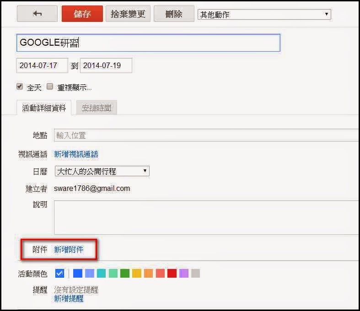Choose the turquoise event color

pyautogui.click(x=101, y=274)
